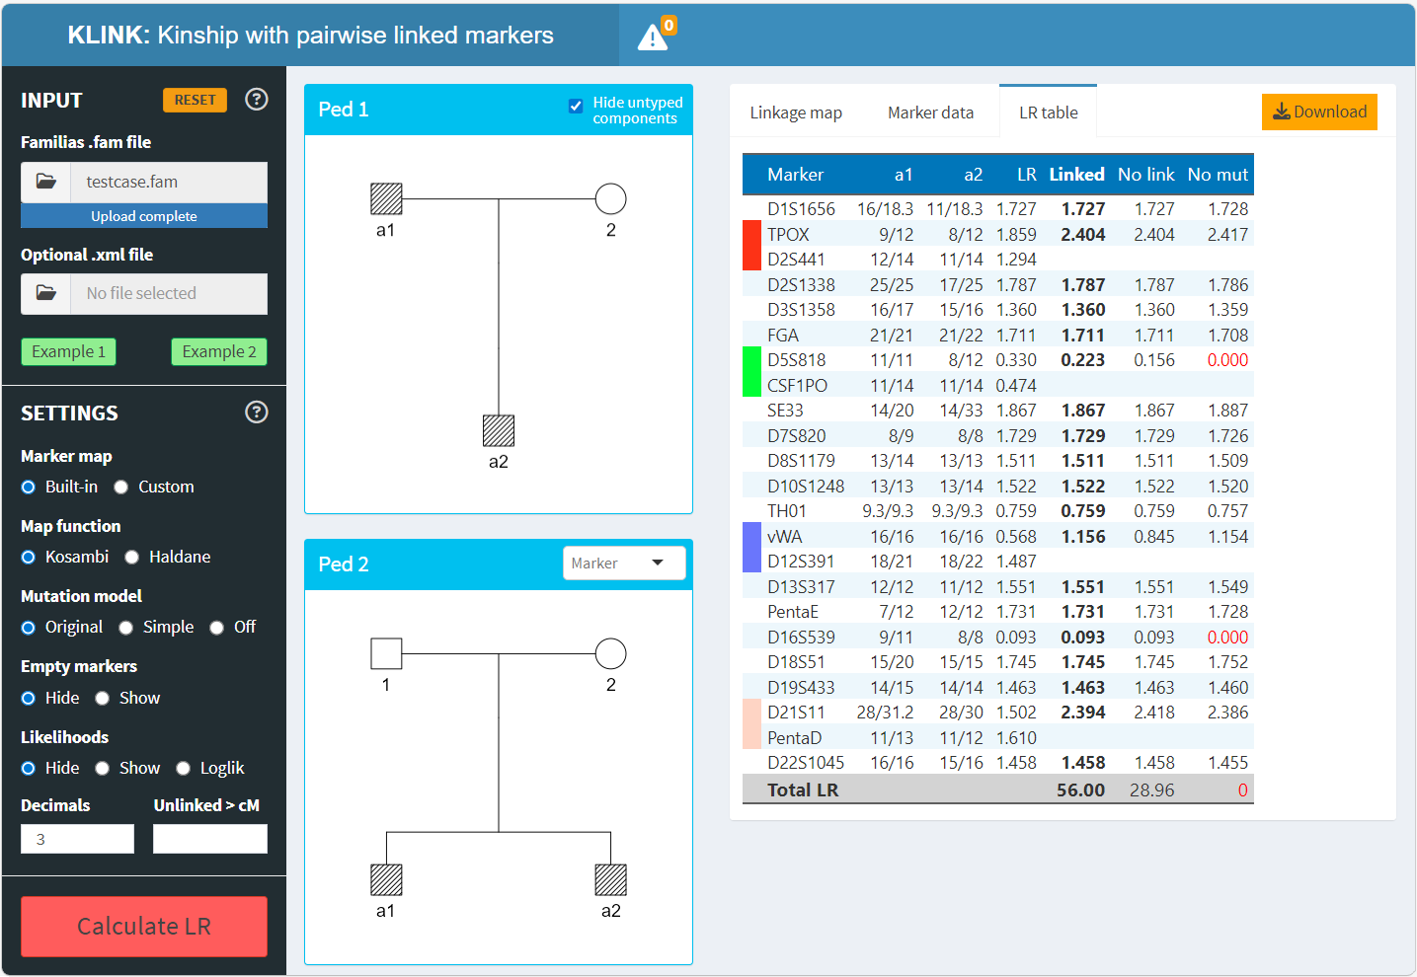
Task: Toggle the Hide untyped components checkbox
Action: 576,107
